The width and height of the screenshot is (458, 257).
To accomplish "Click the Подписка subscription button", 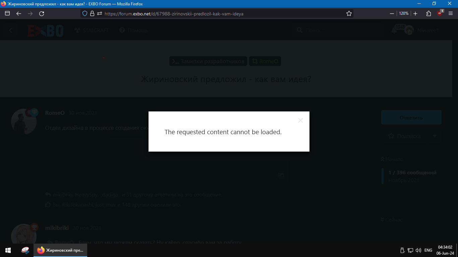I will tap(404, 136).
